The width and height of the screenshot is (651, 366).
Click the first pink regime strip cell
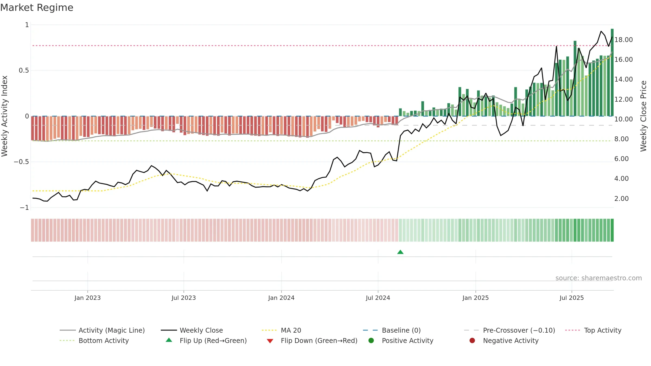point(33,230)
